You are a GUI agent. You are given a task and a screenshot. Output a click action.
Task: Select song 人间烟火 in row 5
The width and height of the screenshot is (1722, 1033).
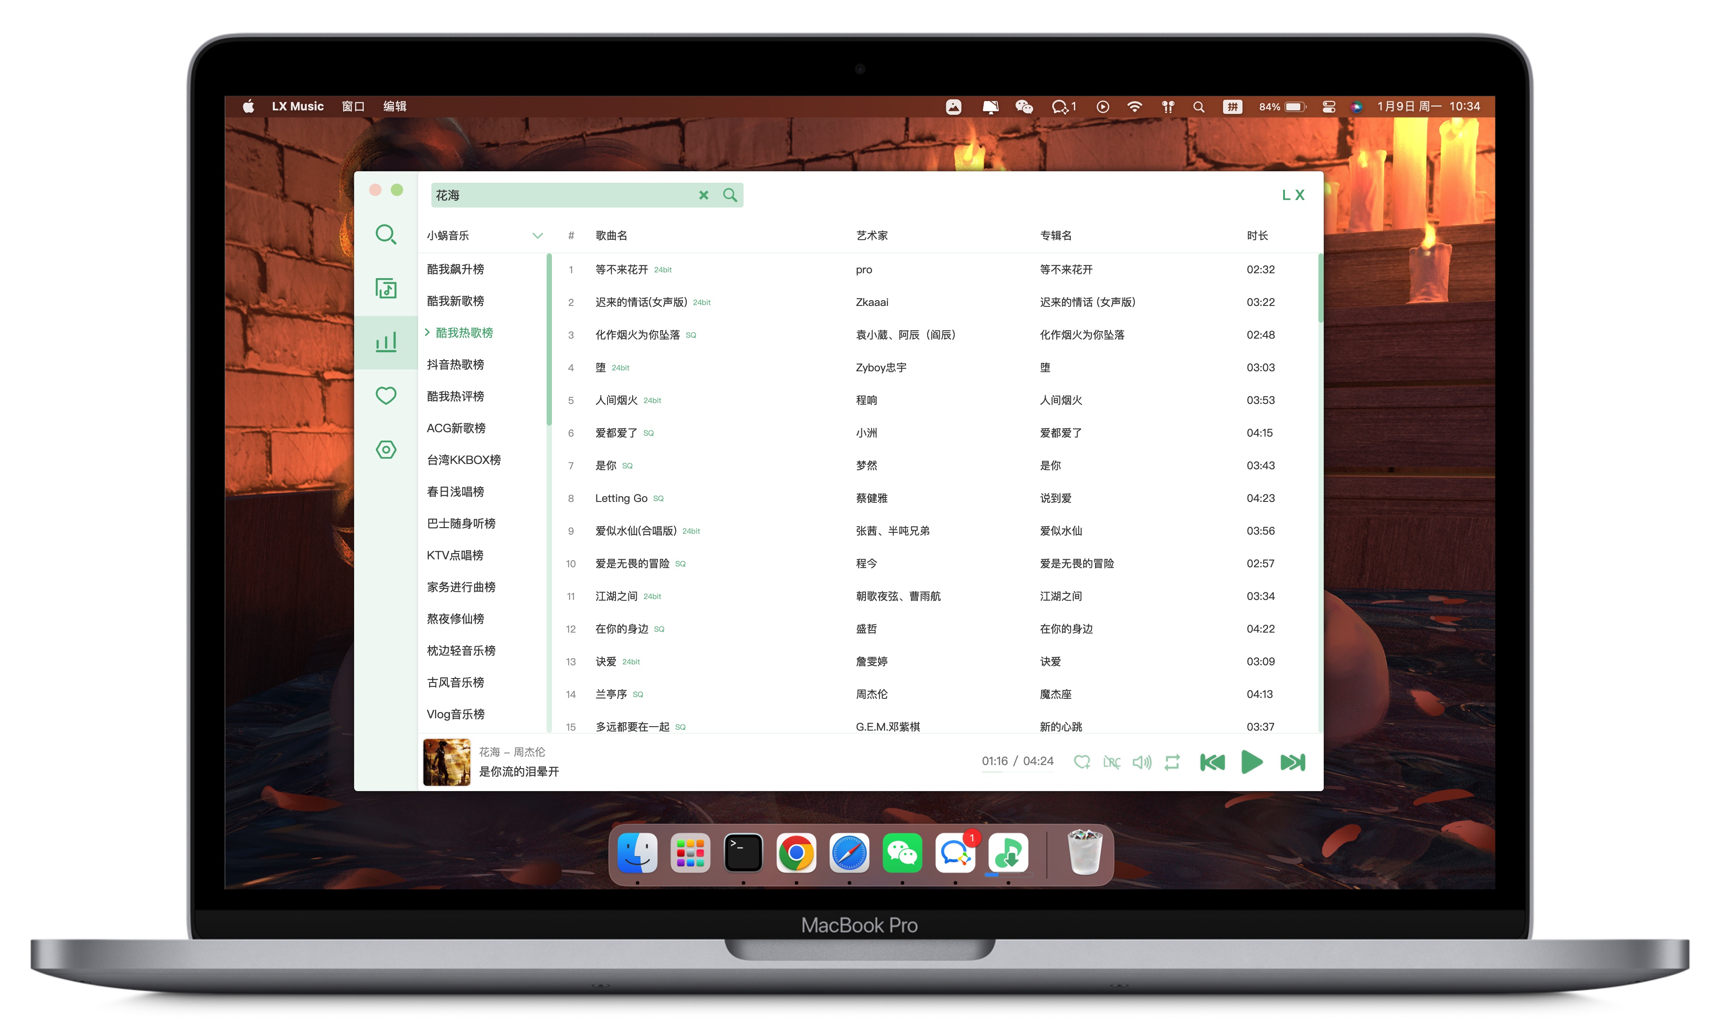616,400
